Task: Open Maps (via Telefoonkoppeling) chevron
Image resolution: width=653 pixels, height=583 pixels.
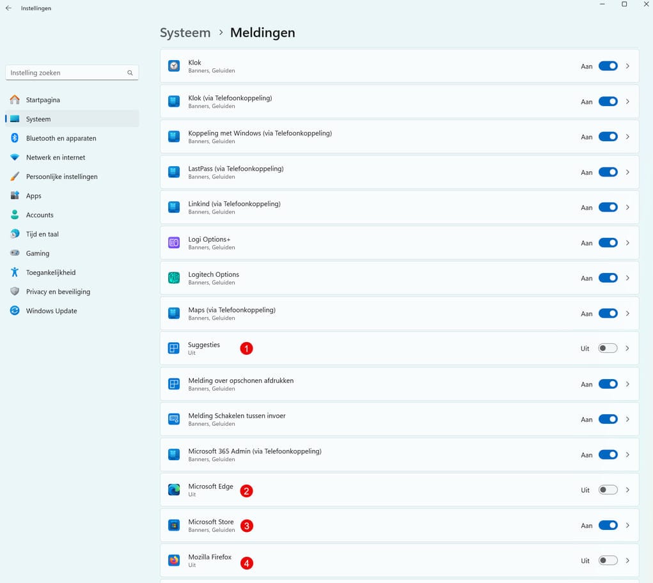Action: pyautogui.click(x=627, y=313)
